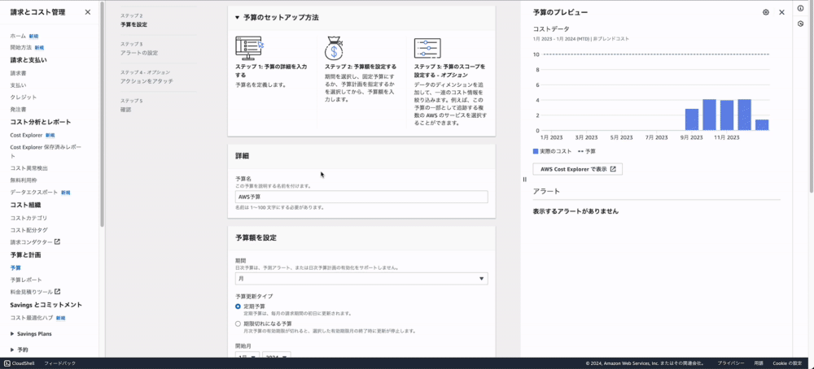The image size is (814, 369).
Task: Click the money bag illustration for step 2
Action: (x=334, y=48)
